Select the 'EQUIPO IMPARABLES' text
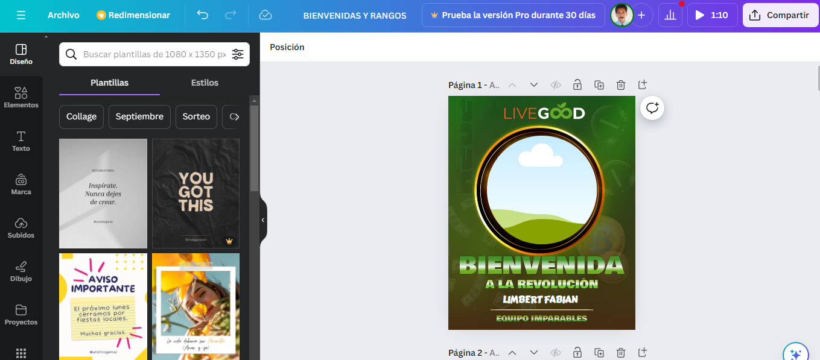820x360 pixels. tap(541, 318)
